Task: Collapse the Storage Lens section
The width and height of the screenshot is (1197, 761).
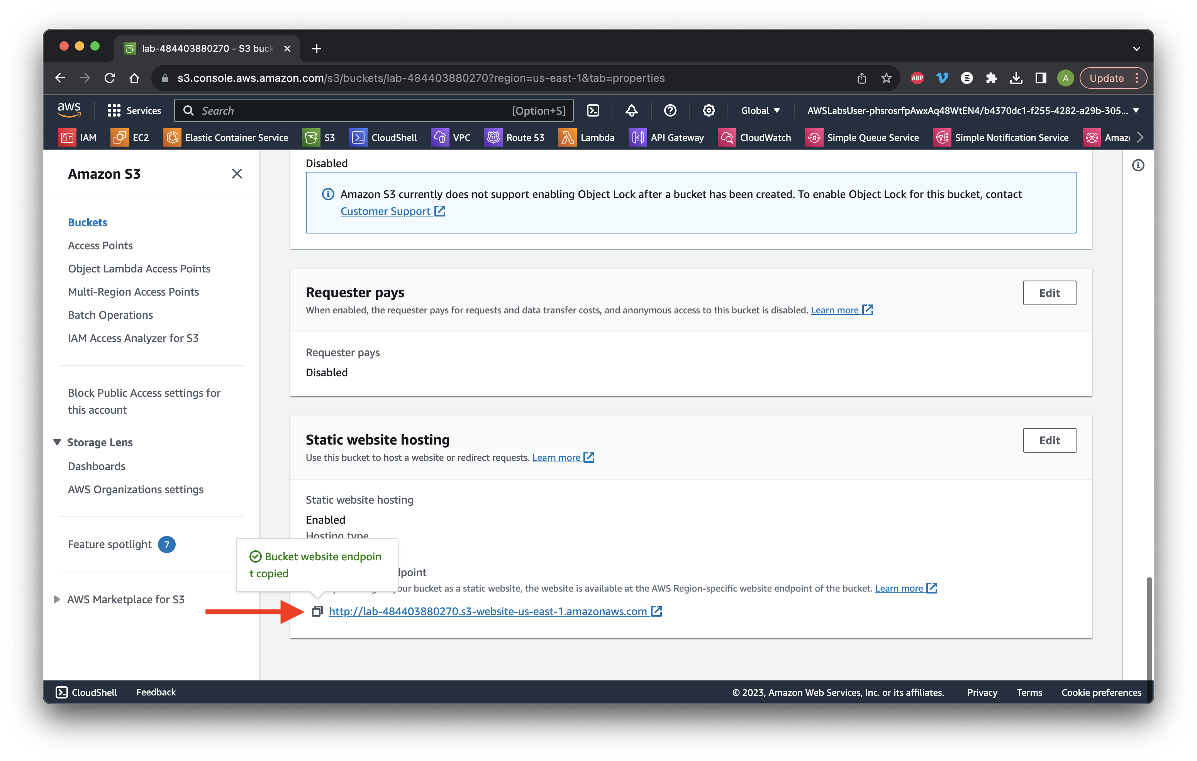Action: (x=57, y=442)
